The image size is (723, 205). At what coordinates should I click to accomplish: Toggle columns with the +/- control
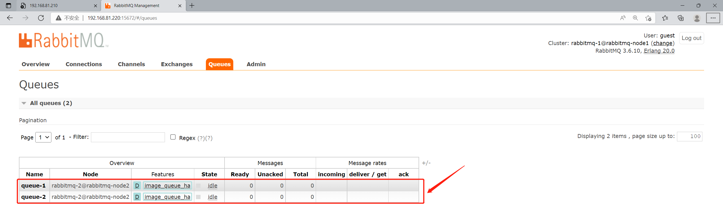[426, 163]
